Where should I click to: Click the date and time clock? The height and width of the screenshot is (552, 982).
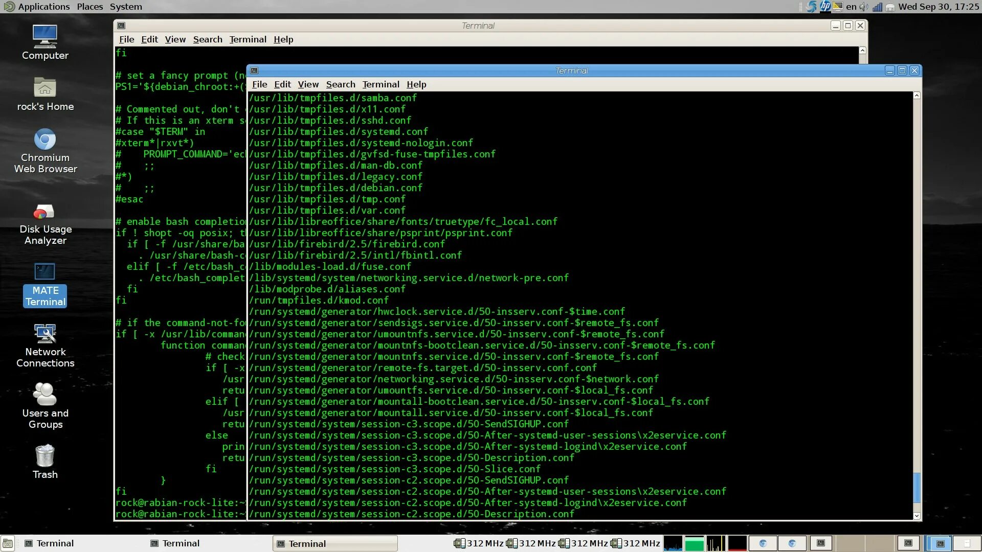pyautogui.click(x=939, y=7)
